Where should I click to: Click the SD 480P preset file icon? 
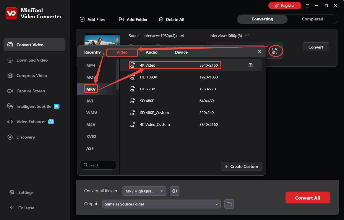(x=133, y=101)
